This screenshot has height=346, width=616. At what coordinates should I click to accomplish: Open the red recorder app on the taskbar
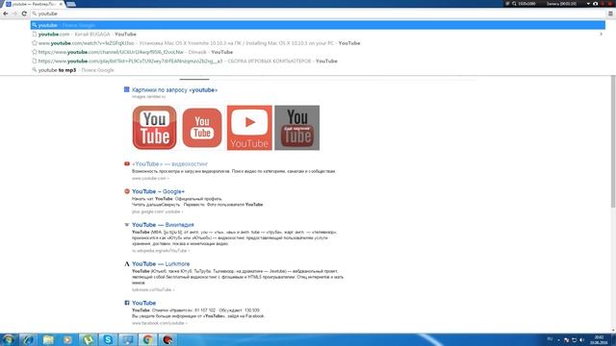pos(167,339)
